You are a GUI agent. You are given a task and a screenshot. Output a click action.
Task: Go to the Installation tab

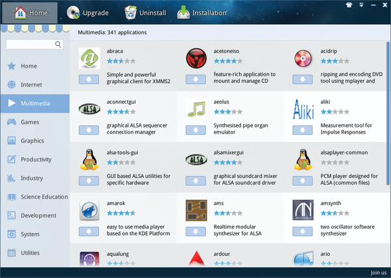(202, 13)
